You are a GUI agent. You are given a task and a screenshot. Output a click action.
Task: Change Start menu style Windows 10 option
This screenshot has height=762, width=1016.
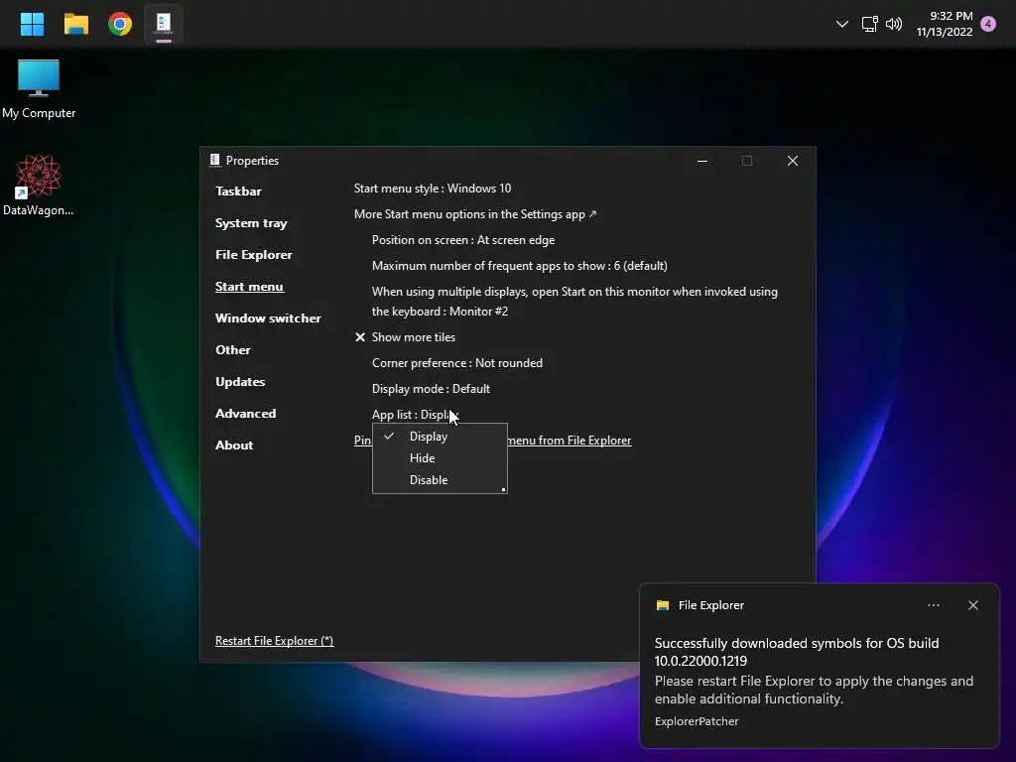click(x=433, y=189)
